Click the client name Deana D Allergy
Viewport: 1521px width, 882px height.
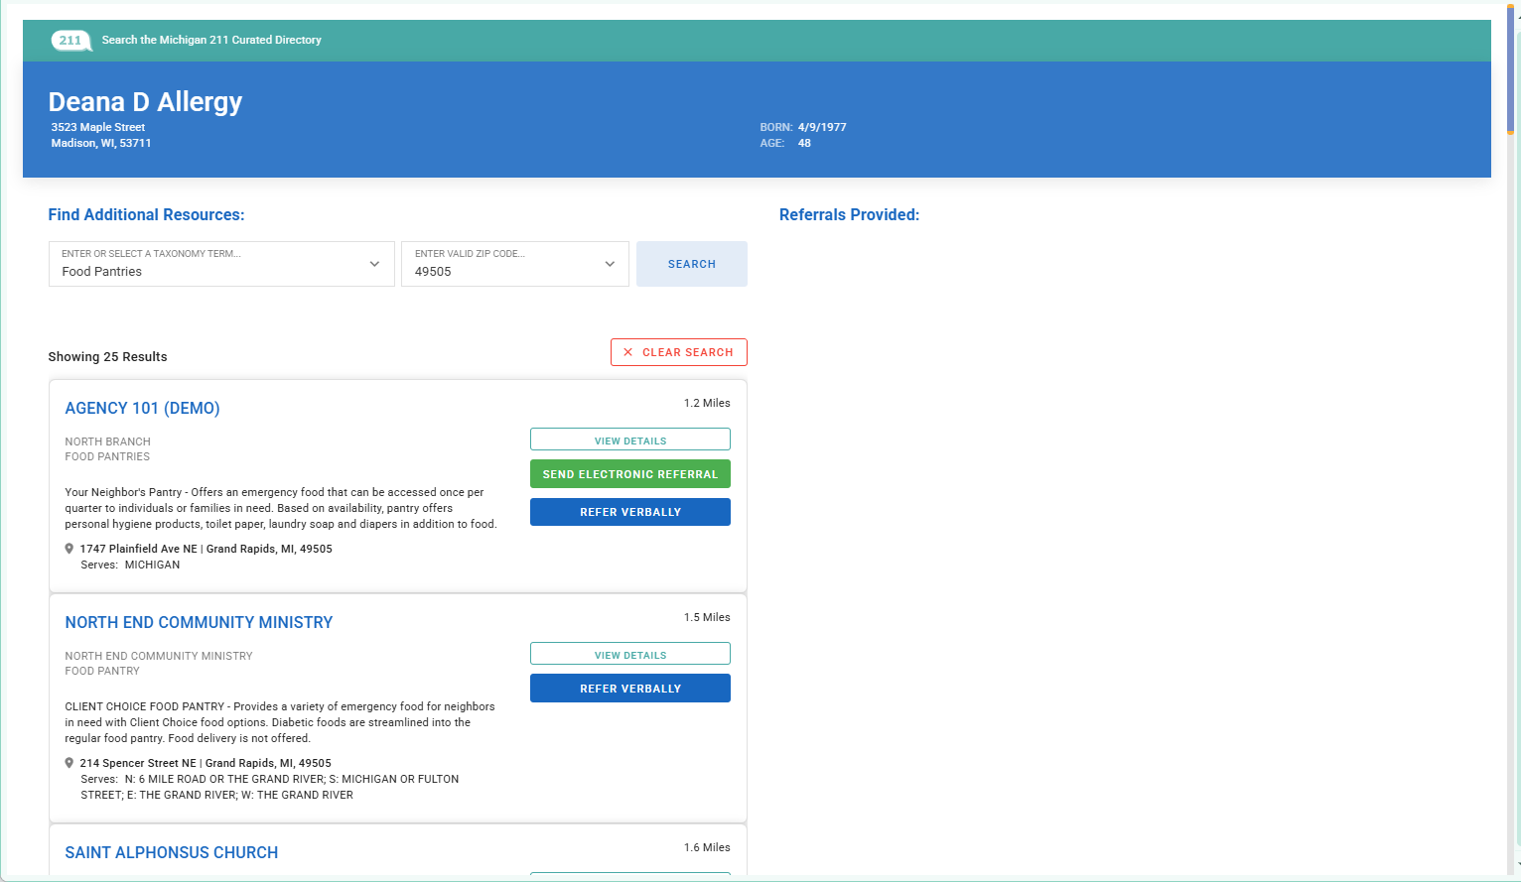[145, 102]
